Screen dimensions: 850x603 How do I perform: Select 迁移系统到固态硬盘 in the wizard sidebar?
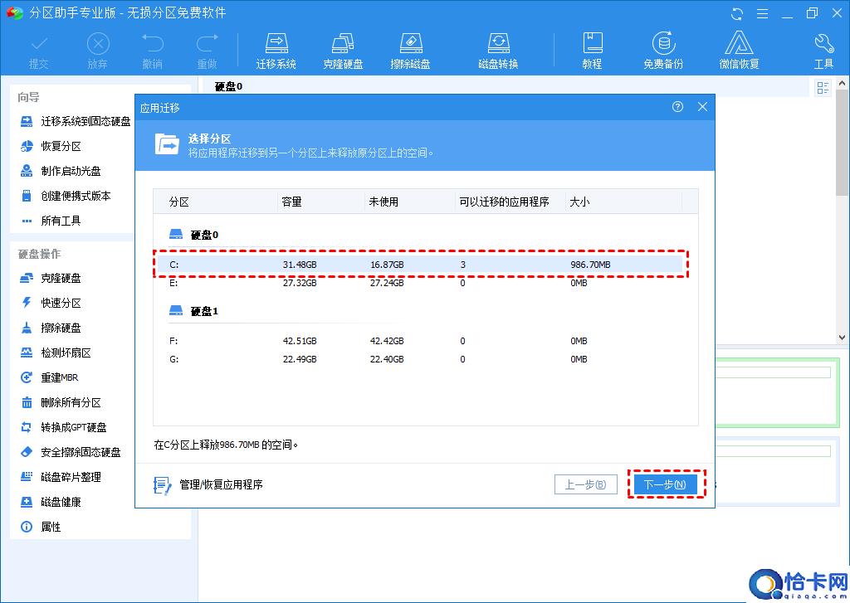tap(76, 121)
